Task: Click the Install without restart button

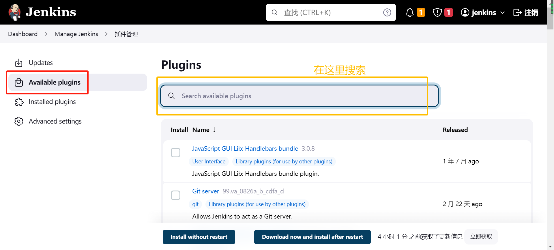Action: (199, 237)
